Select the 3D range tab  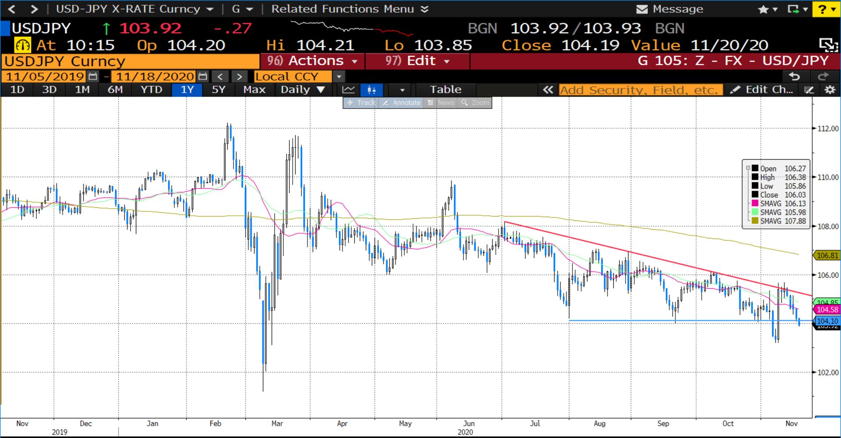pyautogui.click(x=49, y=90)
